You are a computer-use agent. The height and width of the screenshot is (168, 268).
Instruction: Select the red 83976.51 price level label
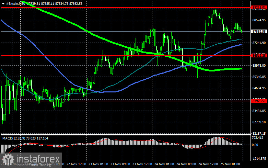click(x=259, y=101)
